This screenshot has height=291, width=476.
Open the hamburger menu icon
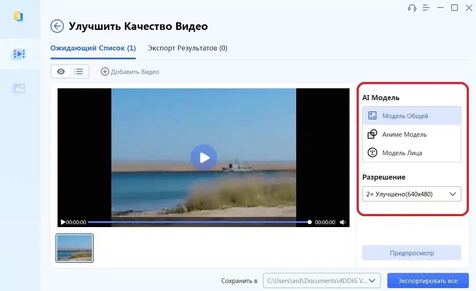pyautogui.click(x=426, y=8)
